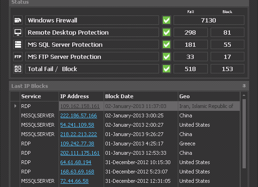The width and height of the screenshot is (258, 187).
Task: Open IP address 109.242.77.38 link
Action: click(x=77, y=144)
